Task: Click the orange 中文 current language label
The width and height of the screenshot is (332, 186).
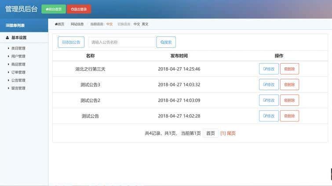Action: click(x=109, y=24)
